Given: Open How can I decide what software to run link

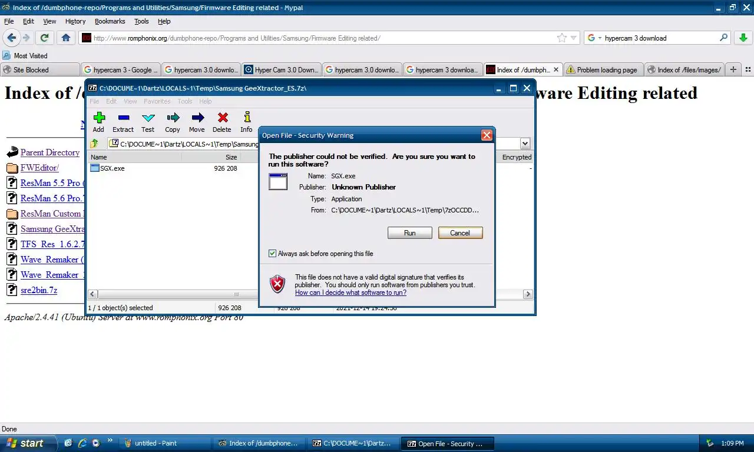Looking at the screenshot, I should tap(350, 293).
